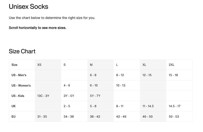Click the EU 50 - 53 cell

174,117
